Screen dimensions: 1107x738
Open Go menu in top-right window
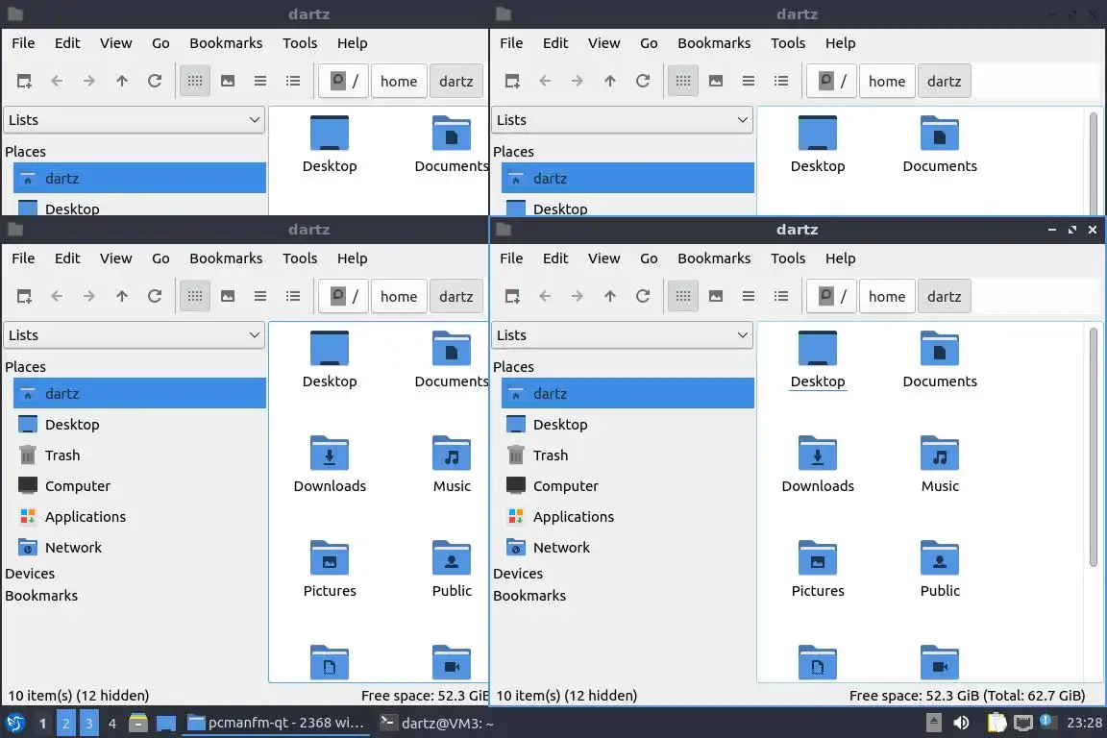649,42
